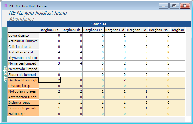
Task: Select the Scissurella row label
Action: coord(23,108)
